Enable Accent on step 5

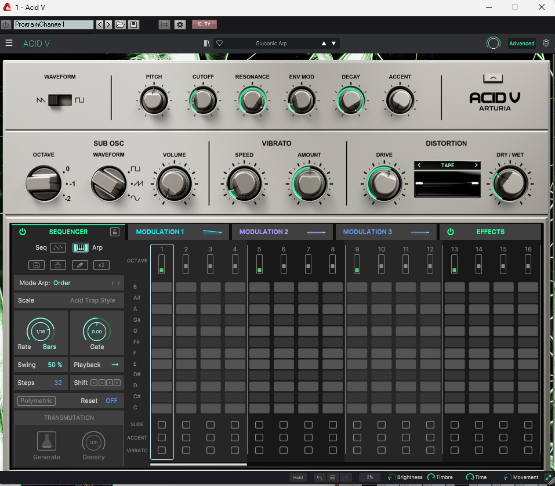259,437
